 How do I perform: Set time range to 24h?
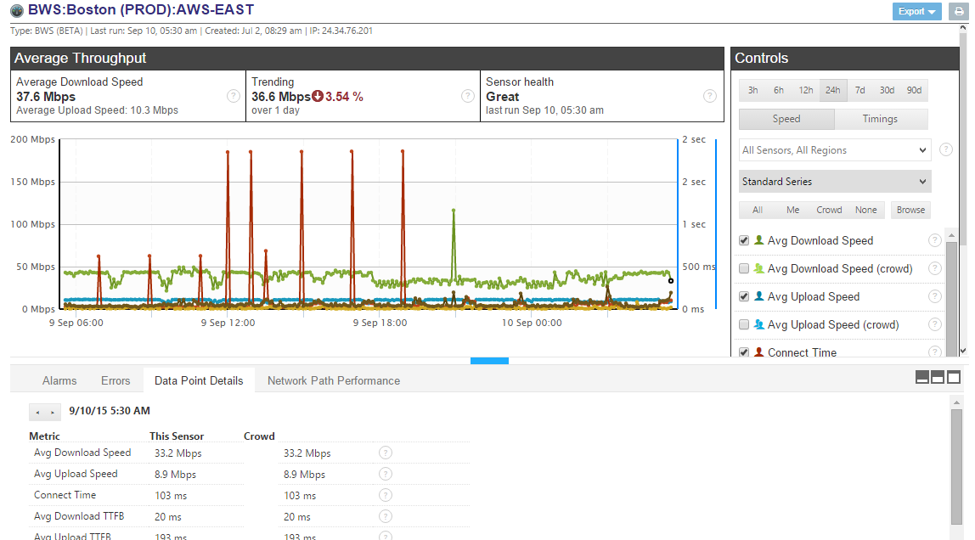pos(833,90)
